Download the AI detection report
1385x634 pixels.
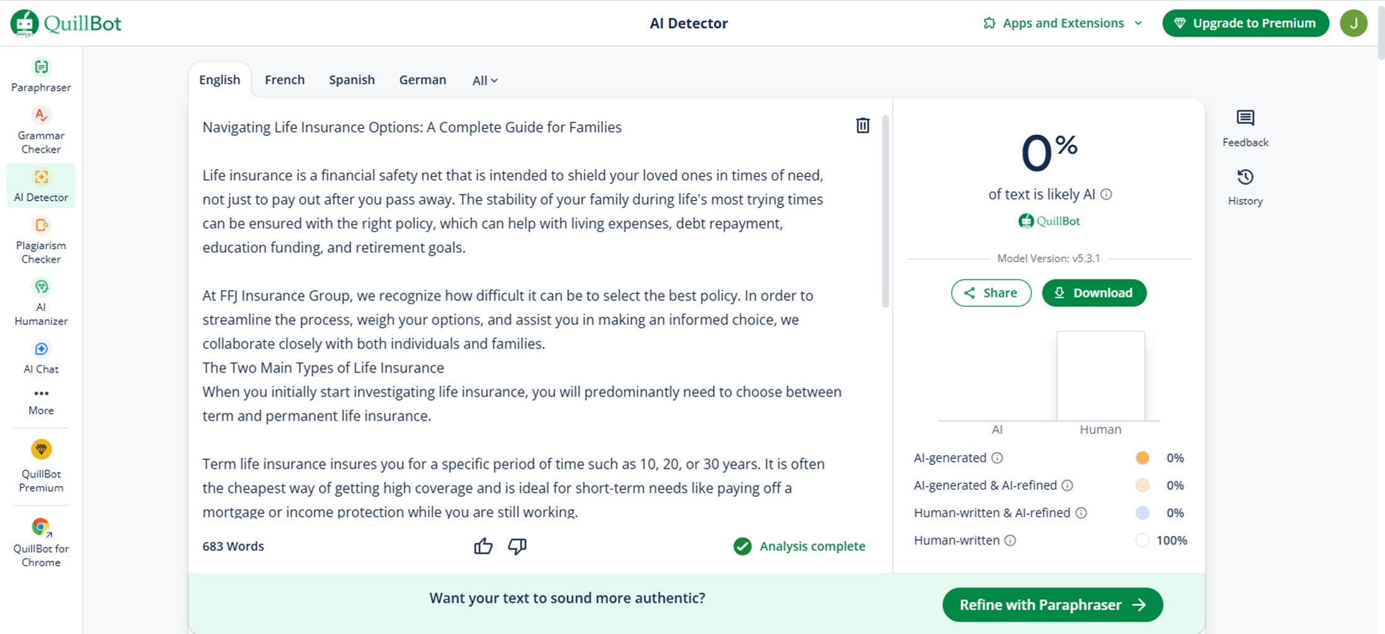(1094, 292)
